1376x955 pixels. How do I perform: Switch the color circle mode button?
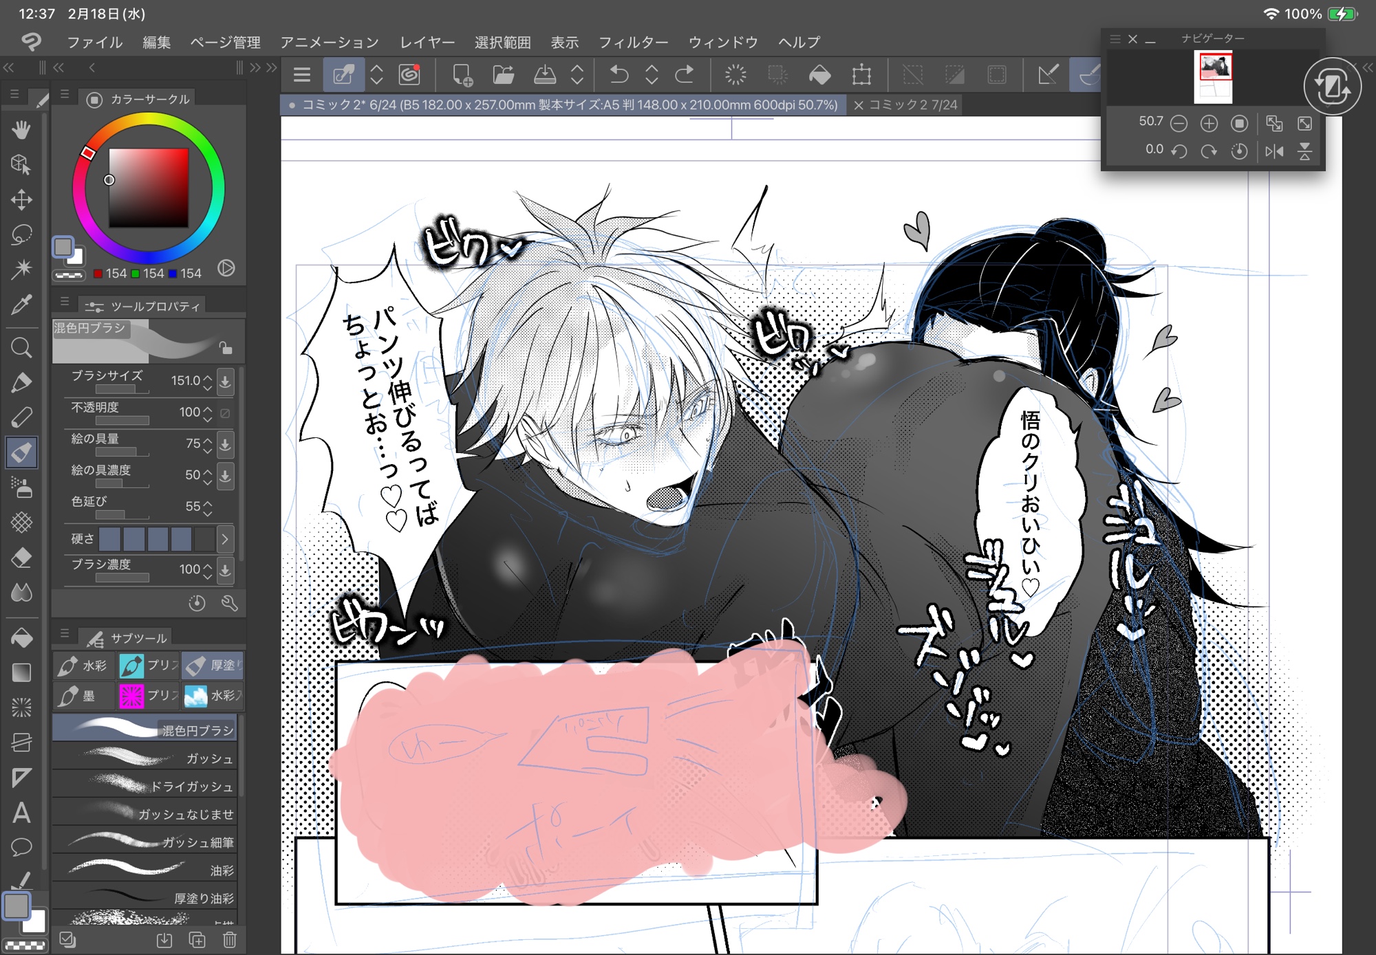[x=226, y=268]
